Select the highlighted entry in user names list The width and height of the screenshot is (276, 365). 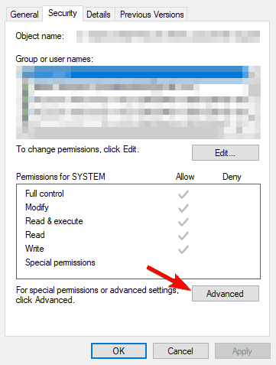point(132,72)
